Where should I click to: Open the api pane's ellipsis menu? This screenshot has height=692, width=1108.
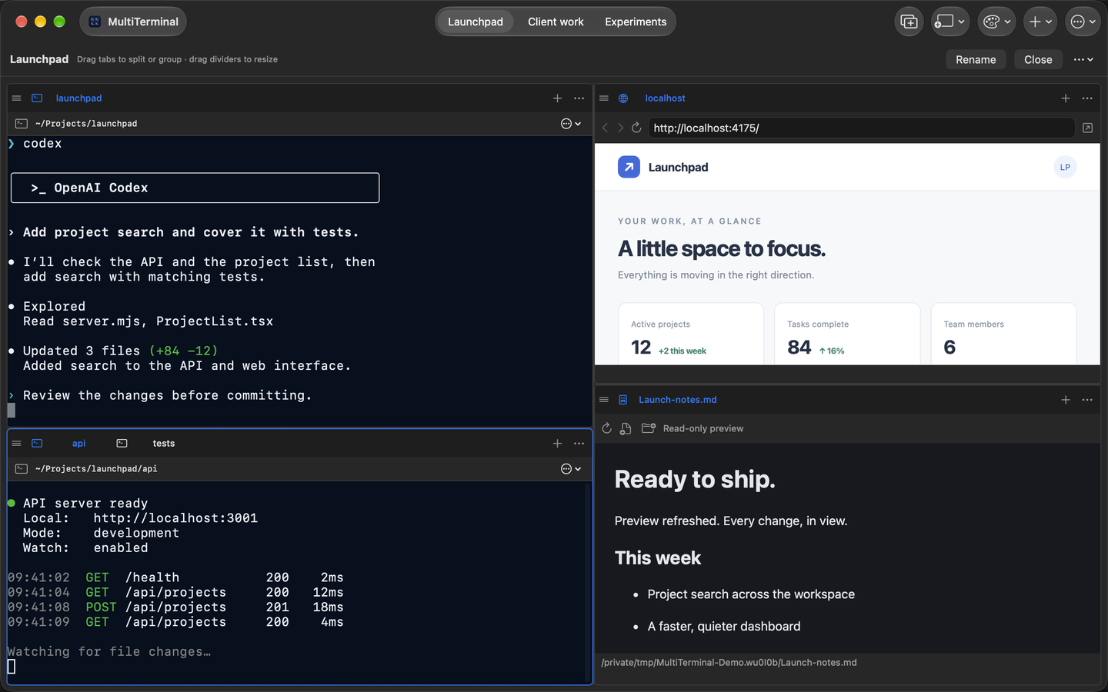point(579,444)
